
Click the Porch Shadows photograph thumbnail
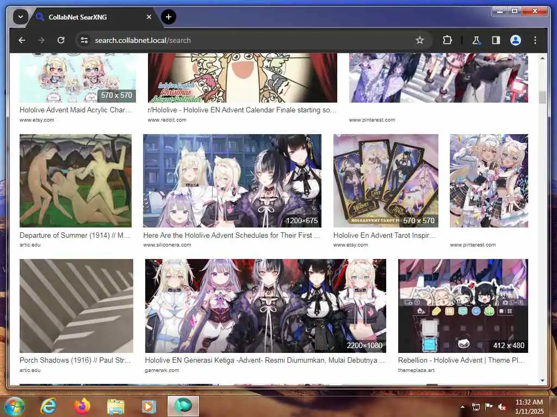click(76, 306)
